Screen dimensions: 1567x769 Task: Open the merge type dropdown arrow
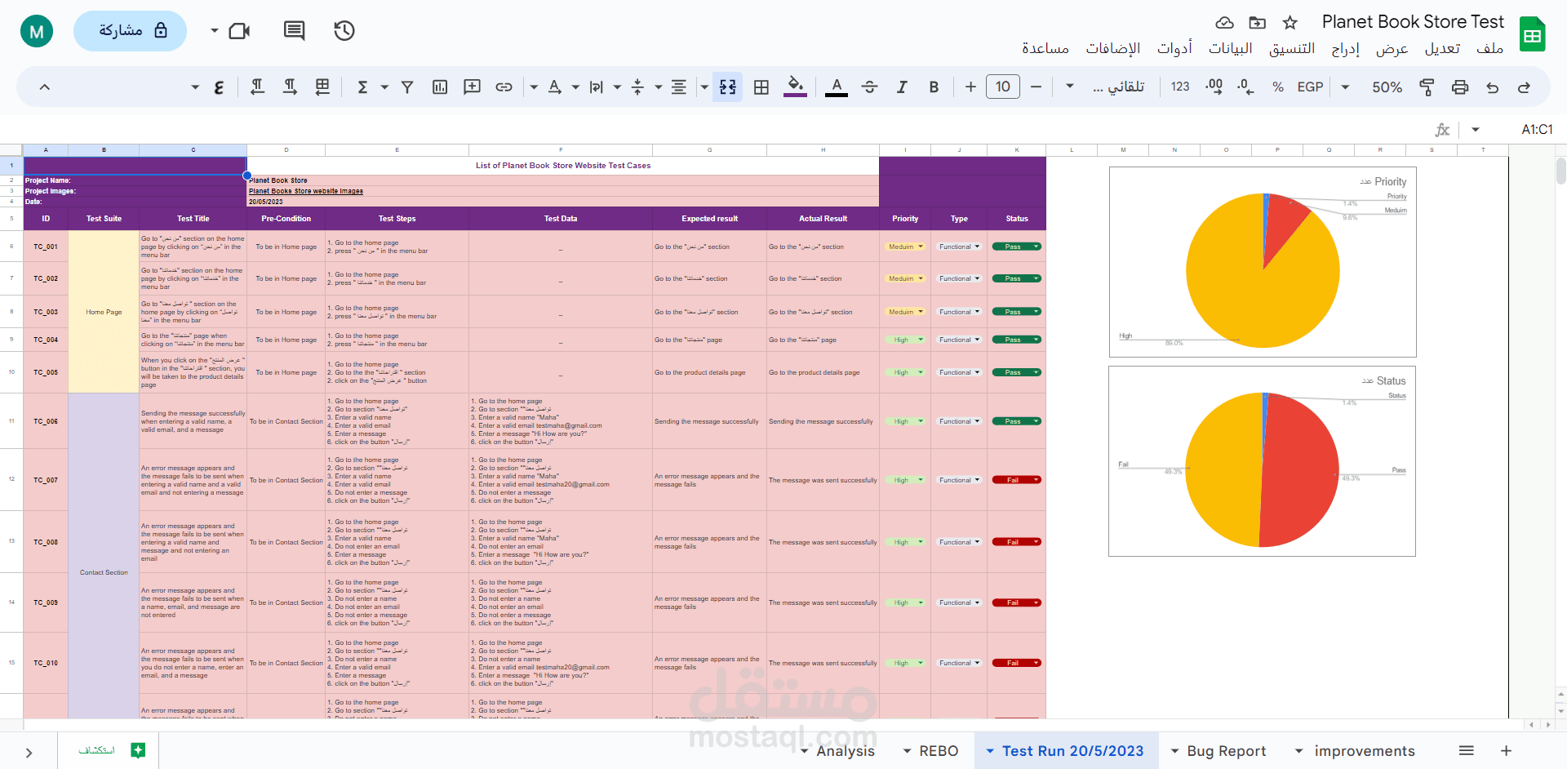[704, 87]
